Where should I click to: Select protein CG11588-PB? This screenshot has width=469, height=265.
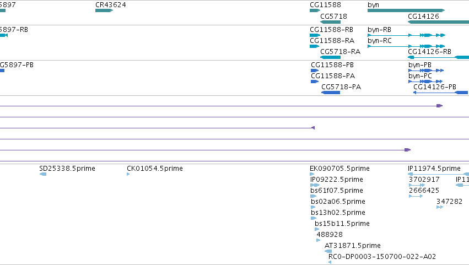[332, 65]
